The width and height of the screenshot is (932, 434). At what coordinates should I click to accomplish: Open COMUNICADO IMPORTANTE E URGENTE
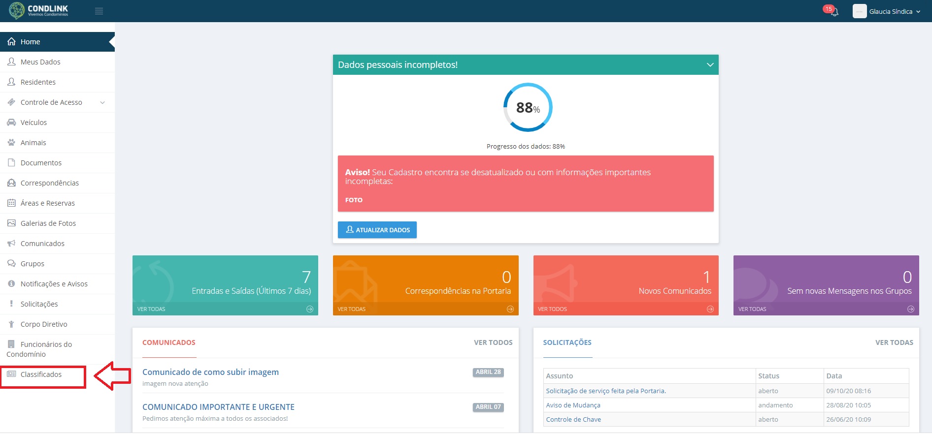point(218,407)
